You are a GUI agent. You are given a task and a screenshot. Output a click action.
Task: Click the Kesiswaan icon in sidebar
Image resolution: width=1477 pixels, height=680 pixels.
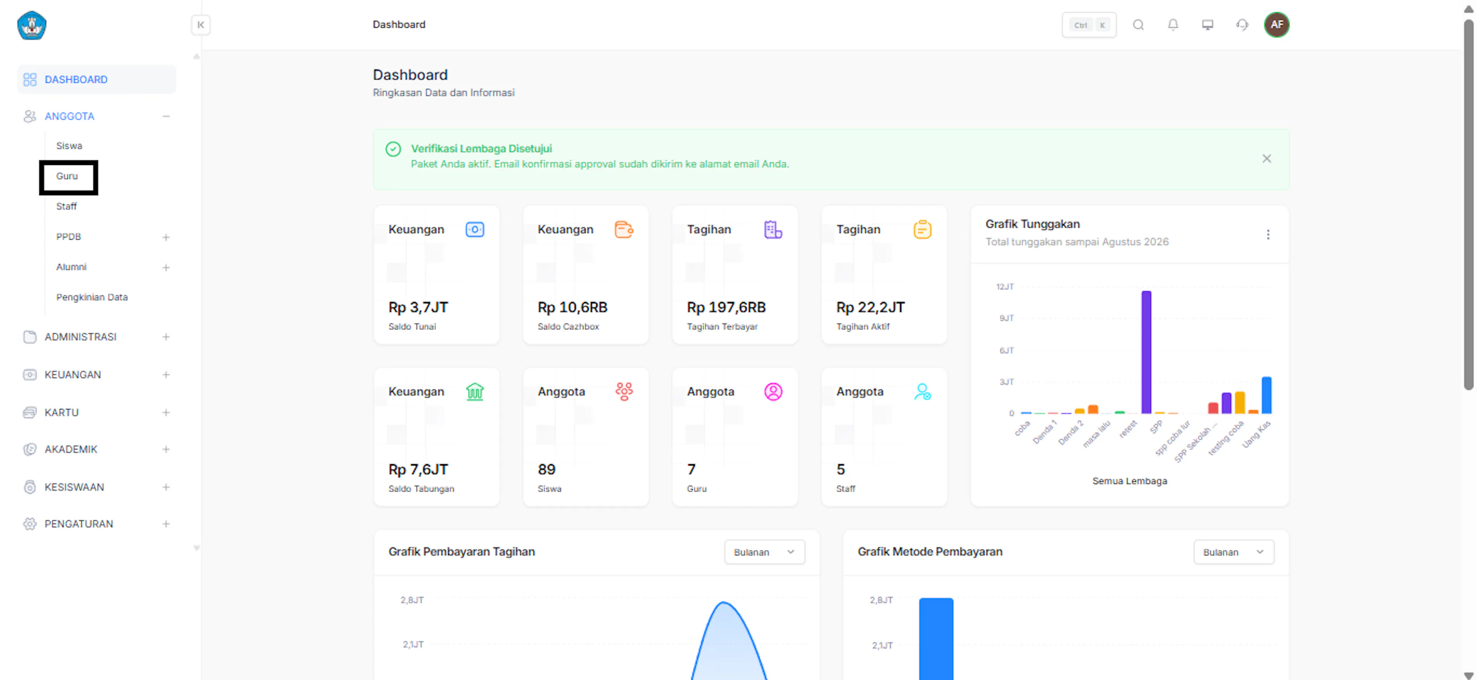[x=30, y=487]
